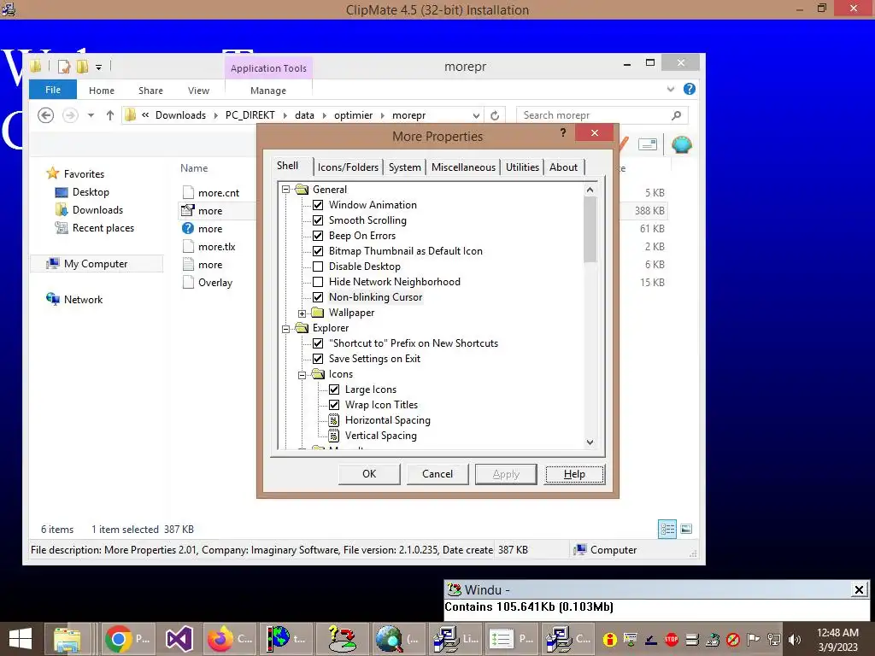Click the Apply button

pos(506,474)
